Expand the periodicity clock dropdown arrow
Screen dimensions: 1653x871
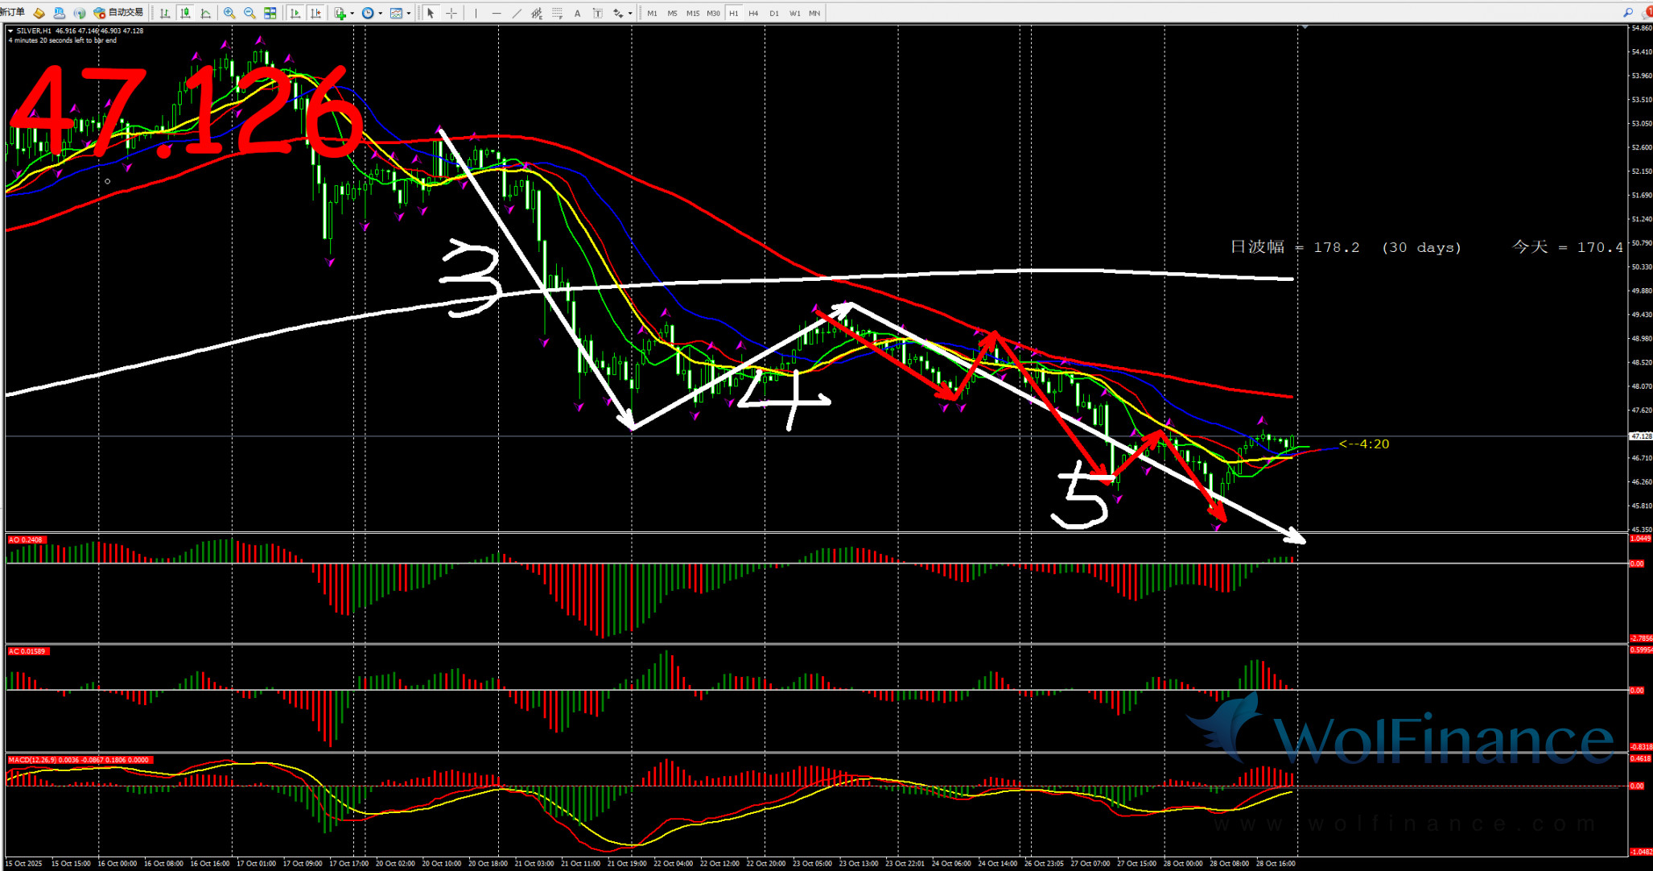tap(380, 13)
